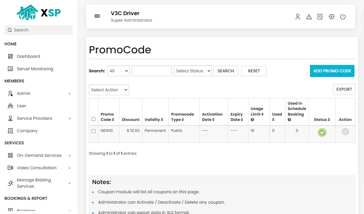The image size is (364, 214).
Task: Open the notes/edit document icon in the header
Action: pyautogui.click(x=320, y=17)
